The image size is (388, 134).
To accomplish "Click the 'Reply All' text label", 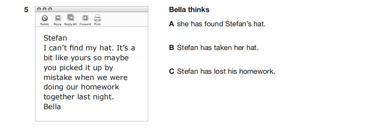I will 71,24.
